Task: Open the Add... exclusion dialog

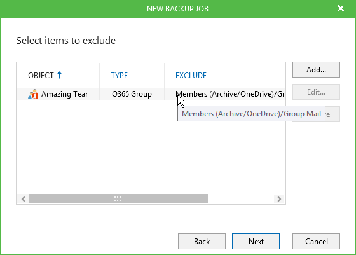Action: tap(316, 70)
